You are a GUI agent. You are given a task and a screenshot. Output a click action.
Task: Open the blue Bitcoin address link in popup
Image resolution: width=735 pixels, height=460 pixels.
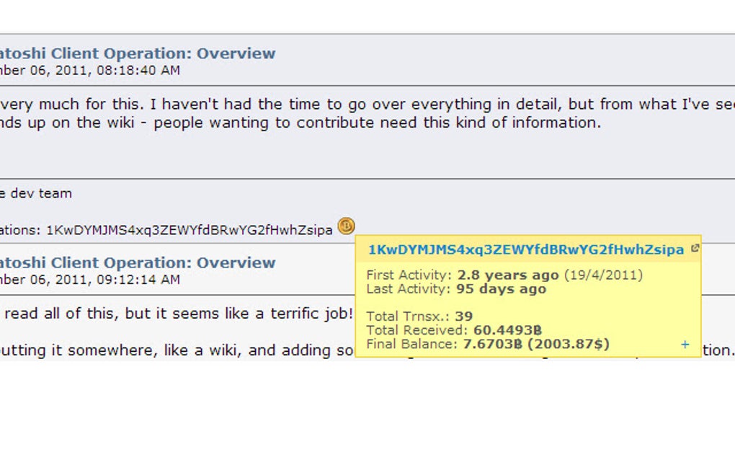(525, 250)
